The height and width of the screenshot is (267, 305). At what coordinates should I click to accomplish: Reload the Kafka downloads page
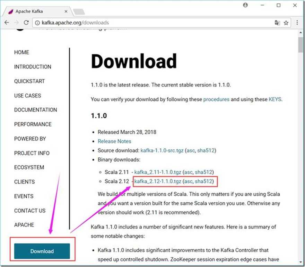coord(26,22)
